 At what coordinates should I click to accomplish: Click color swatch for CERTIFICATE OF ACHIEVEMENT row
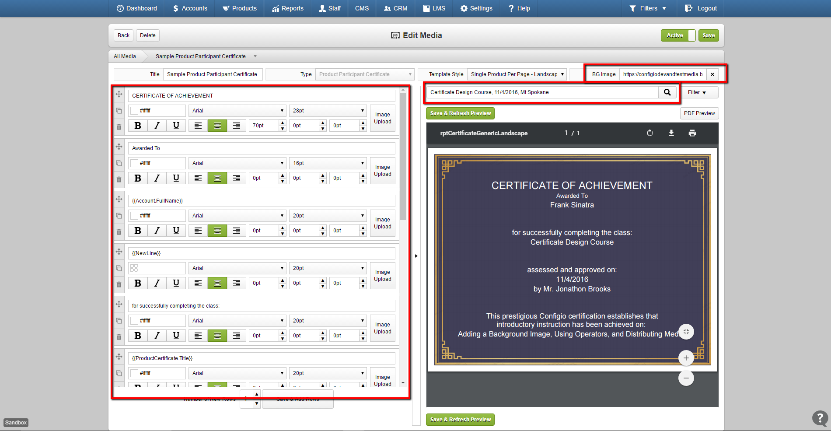pos(135,111)
